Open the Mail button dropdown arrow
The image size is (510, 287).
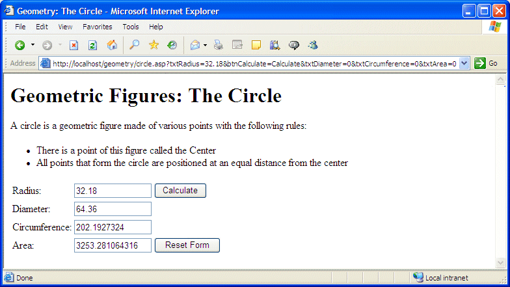tap(205, 45)
